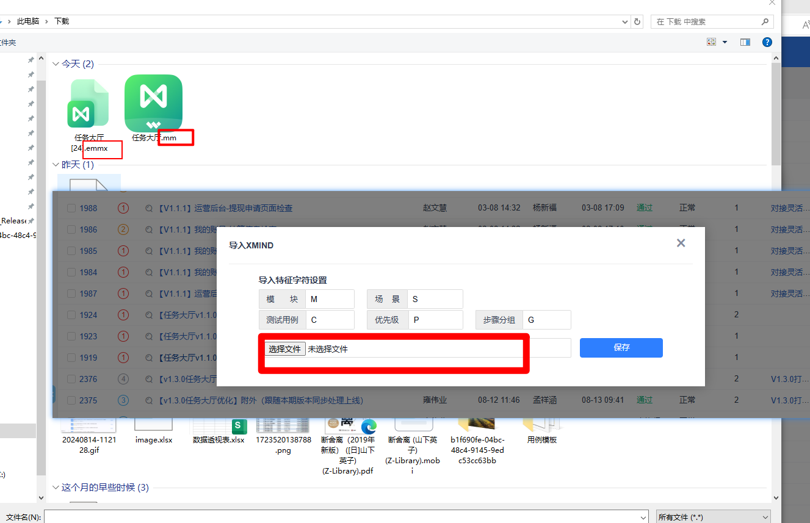Click the magnifier icon in row 1924
This screenshot has width=810, height=523.
pyautogui.click(x=149, y=315)
